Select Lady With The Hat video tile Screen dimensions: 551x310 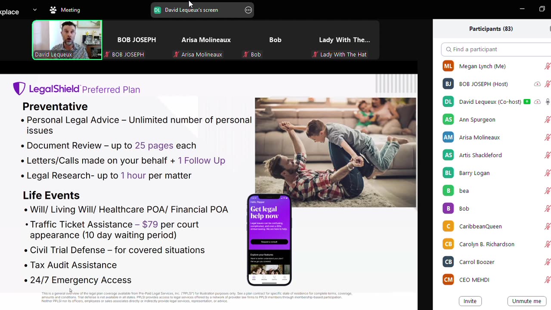click(344, 40)
